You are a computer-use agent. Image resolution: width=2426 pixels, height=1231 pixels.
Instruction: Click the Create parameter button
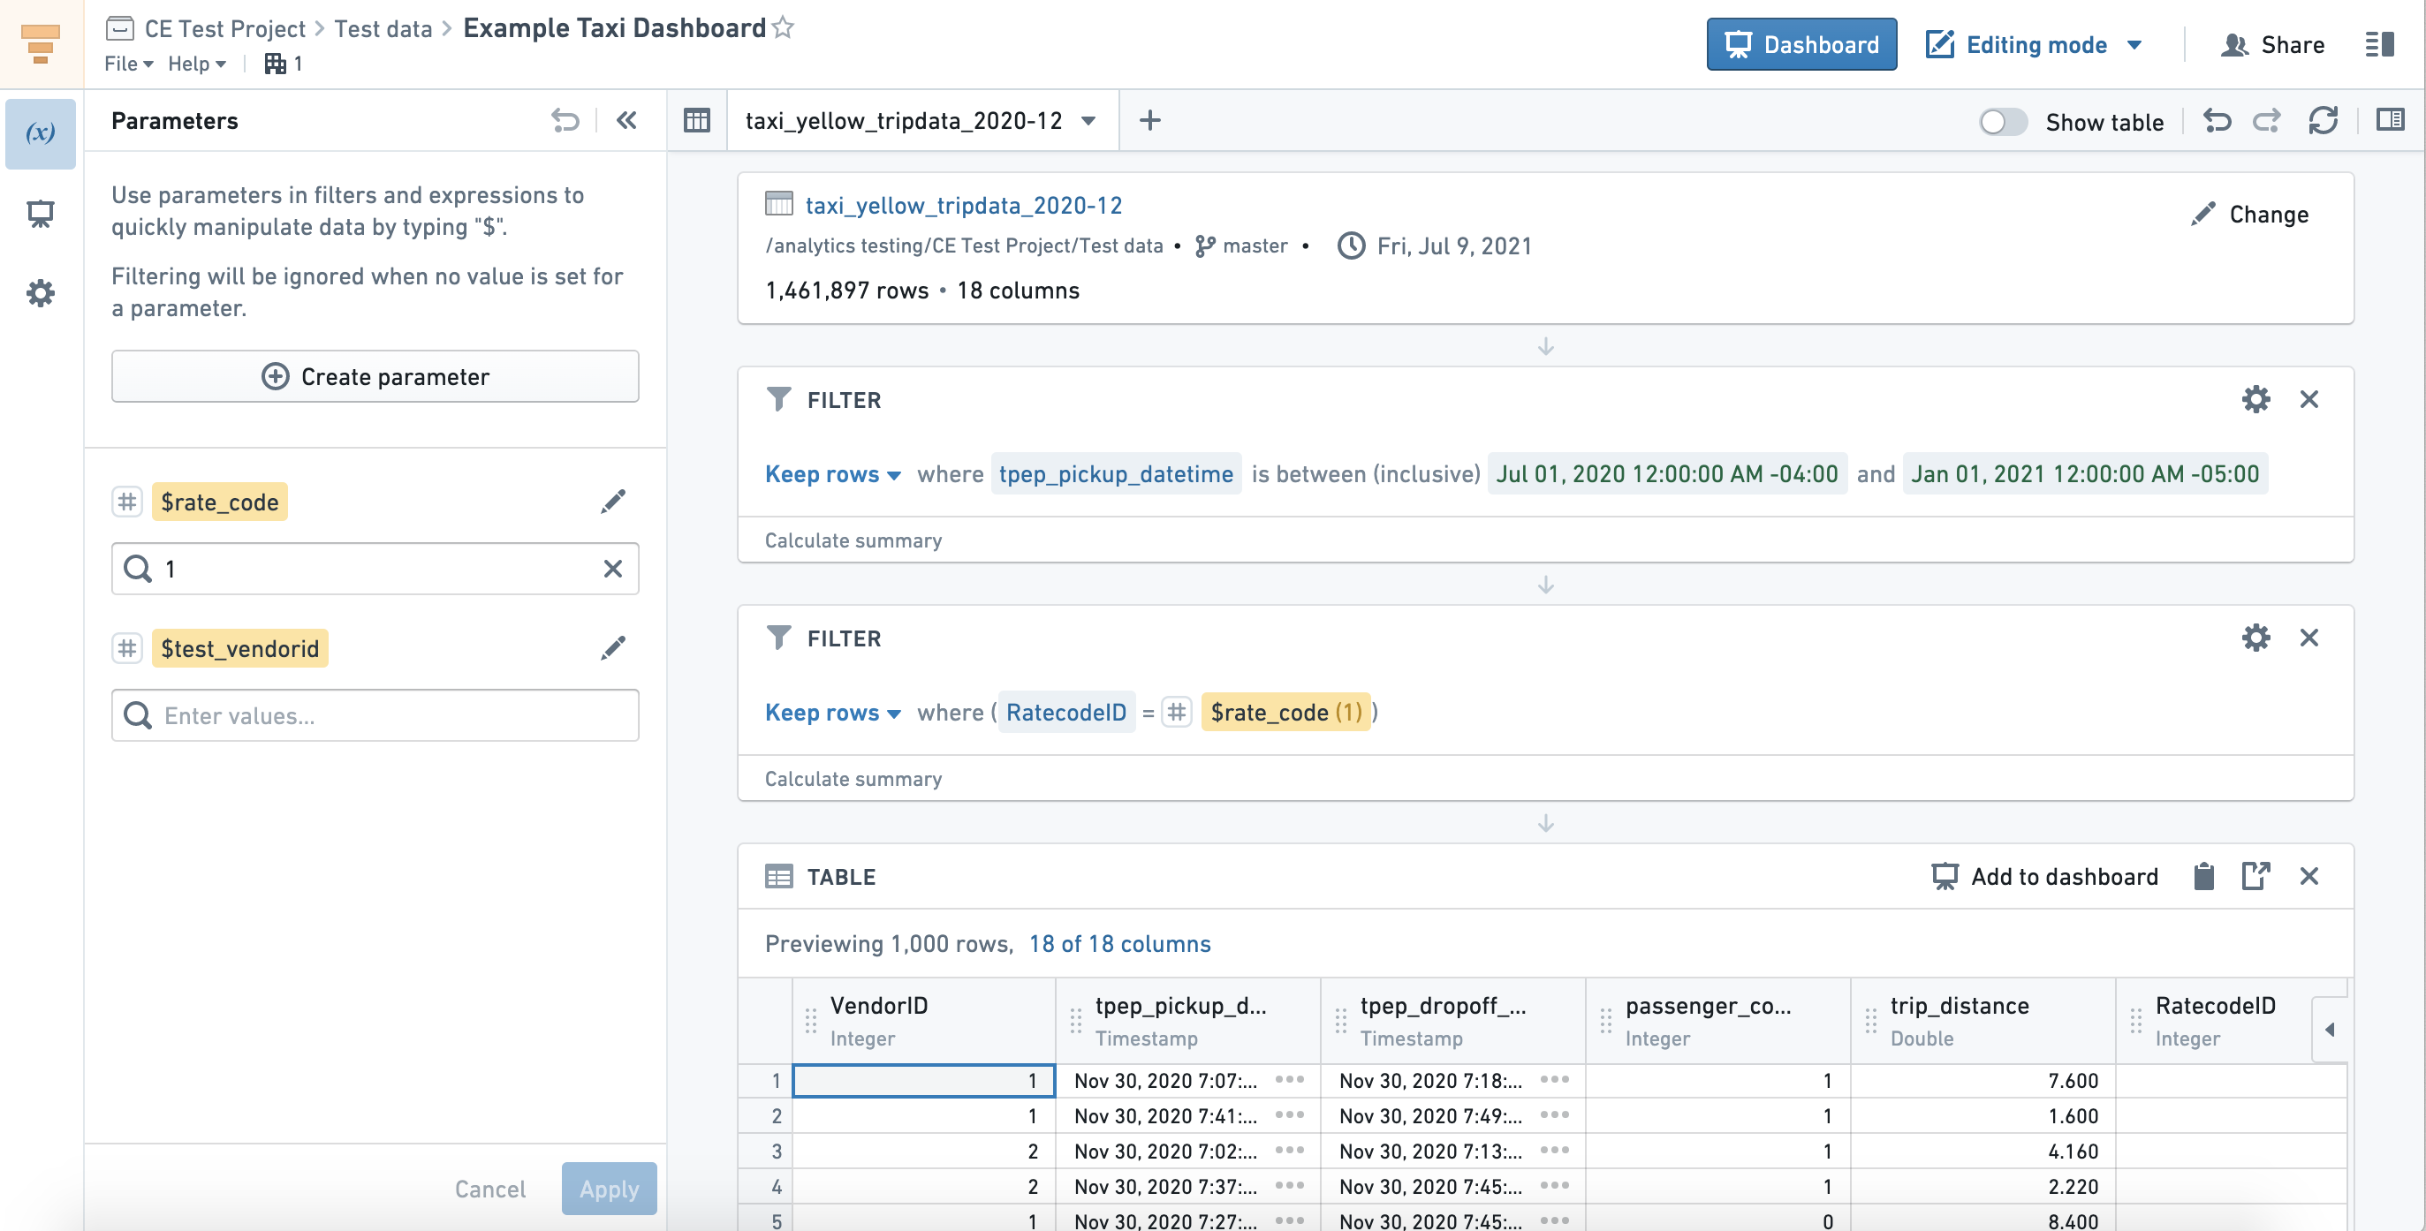point(375,376)
